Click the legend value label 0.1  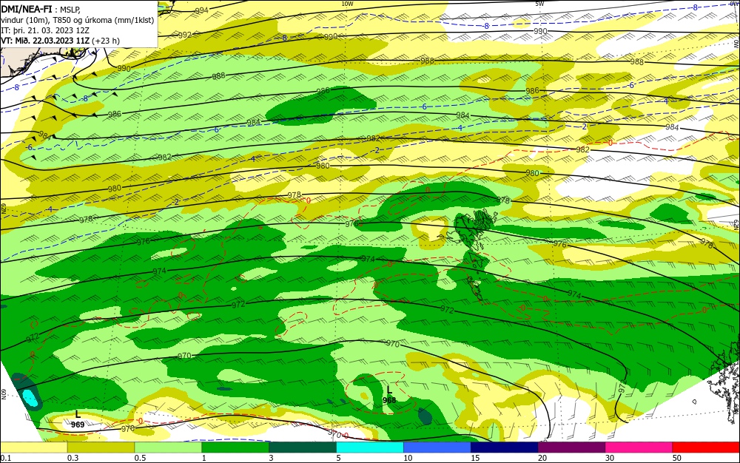[5, 458]
